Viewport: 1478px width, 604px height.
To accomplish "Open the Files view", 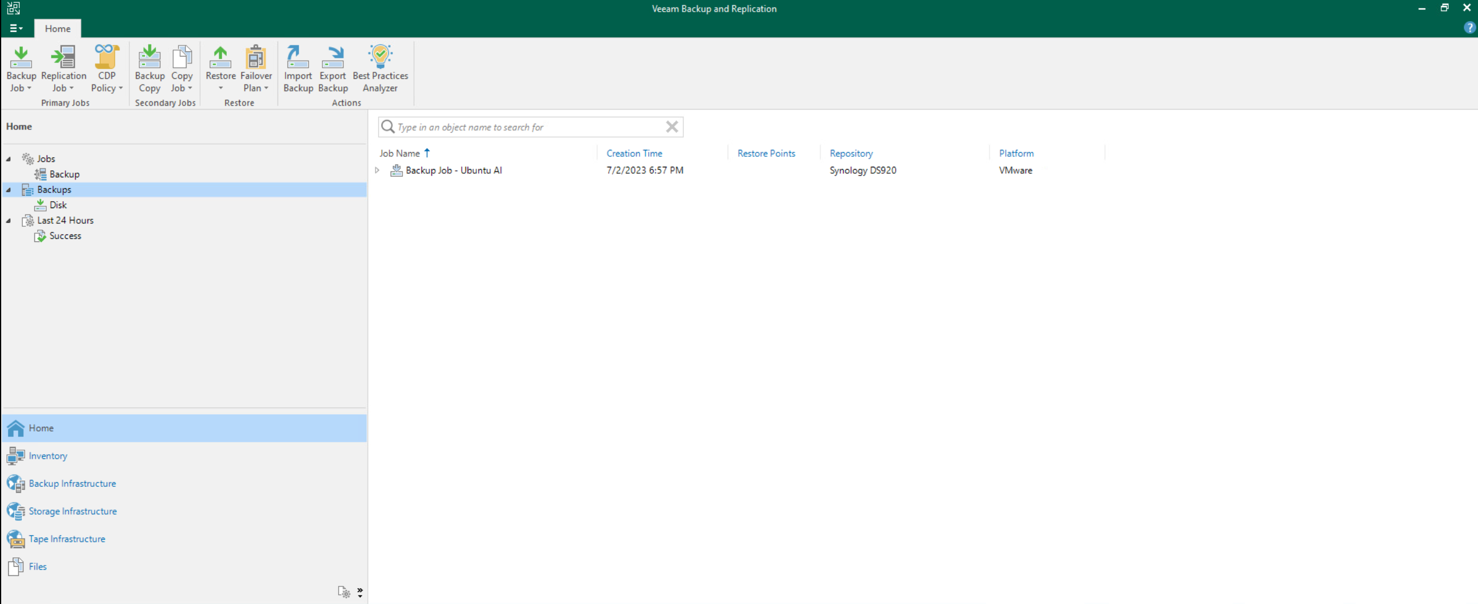I will click(184, 567).
